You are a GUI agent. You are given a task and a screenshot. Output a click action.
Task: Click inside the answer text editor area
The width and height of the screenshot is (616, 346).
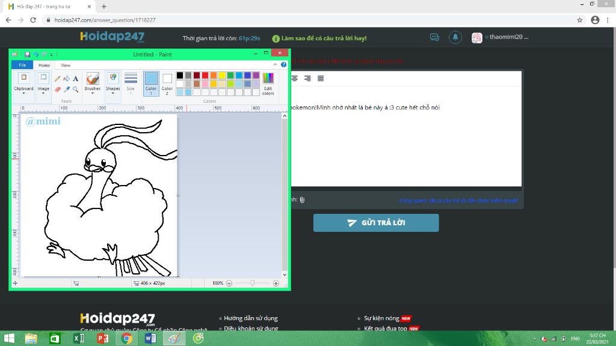[406, 136]
